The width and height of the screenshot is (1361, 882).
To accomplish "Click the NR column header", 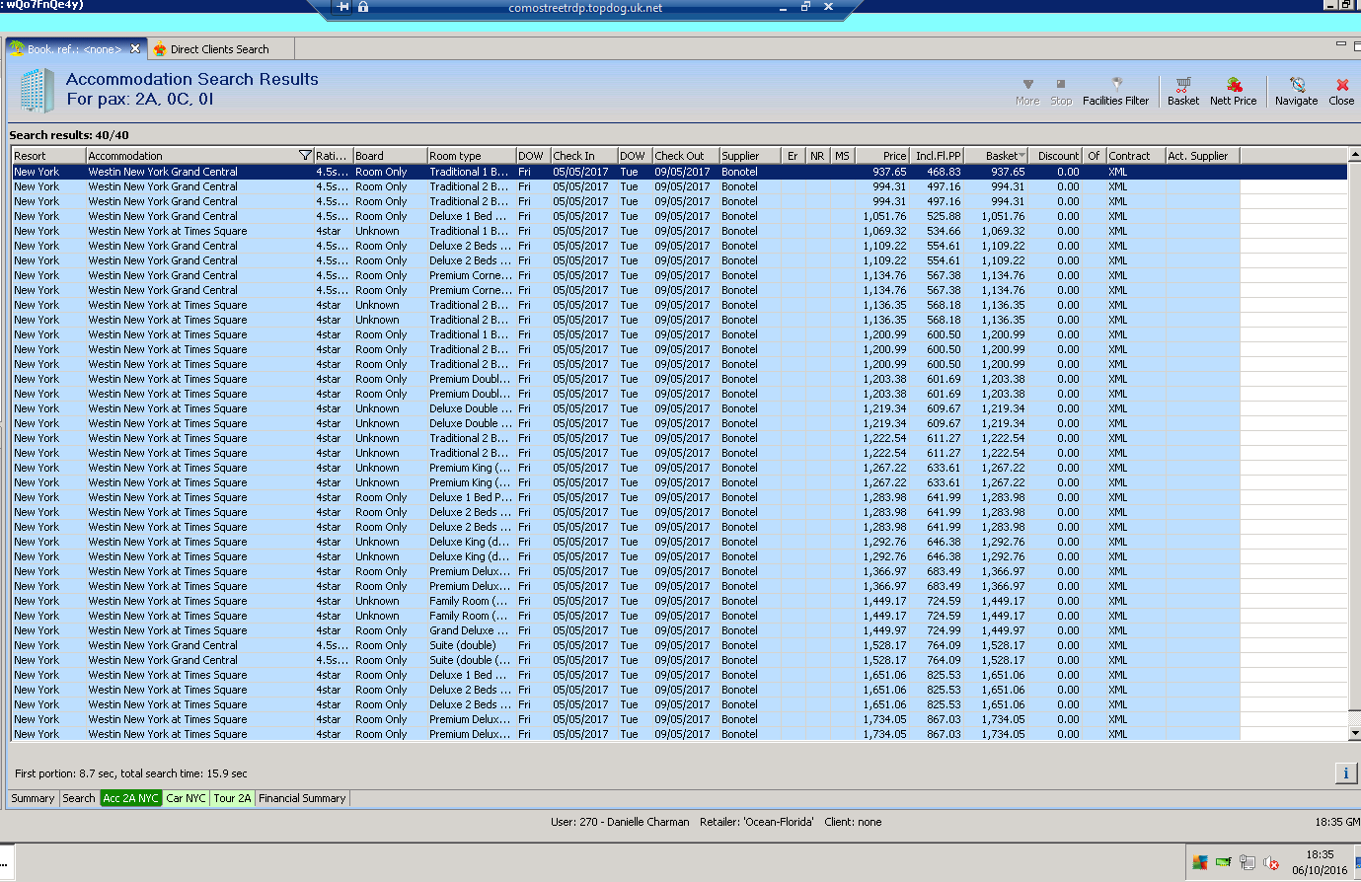I will coord(817,156).
